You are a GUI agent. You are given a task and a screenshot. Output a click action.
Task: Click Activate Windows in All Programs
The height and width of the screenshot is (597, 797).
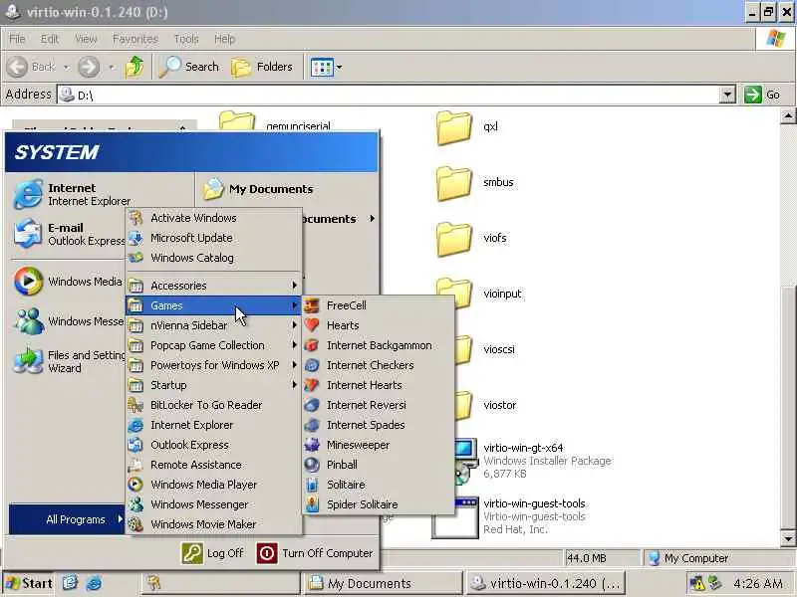tap(213, 218)
